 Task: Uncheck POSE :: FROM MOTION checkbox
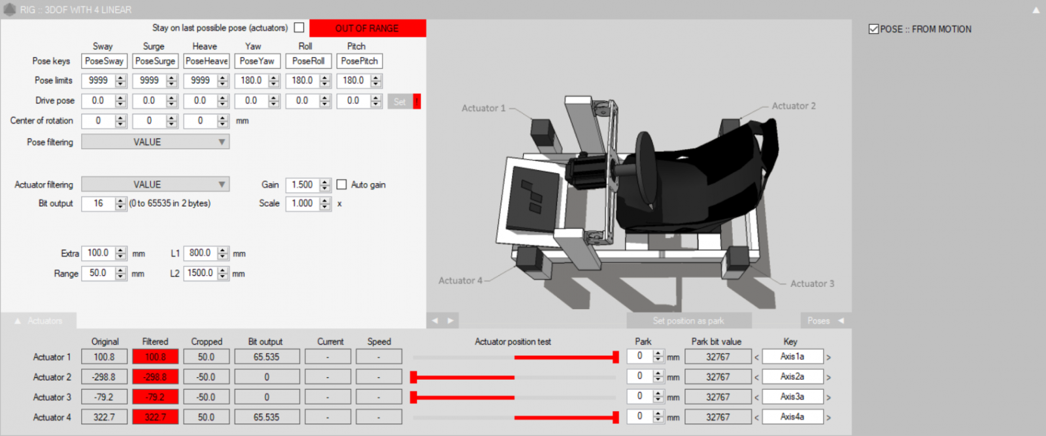873,29
